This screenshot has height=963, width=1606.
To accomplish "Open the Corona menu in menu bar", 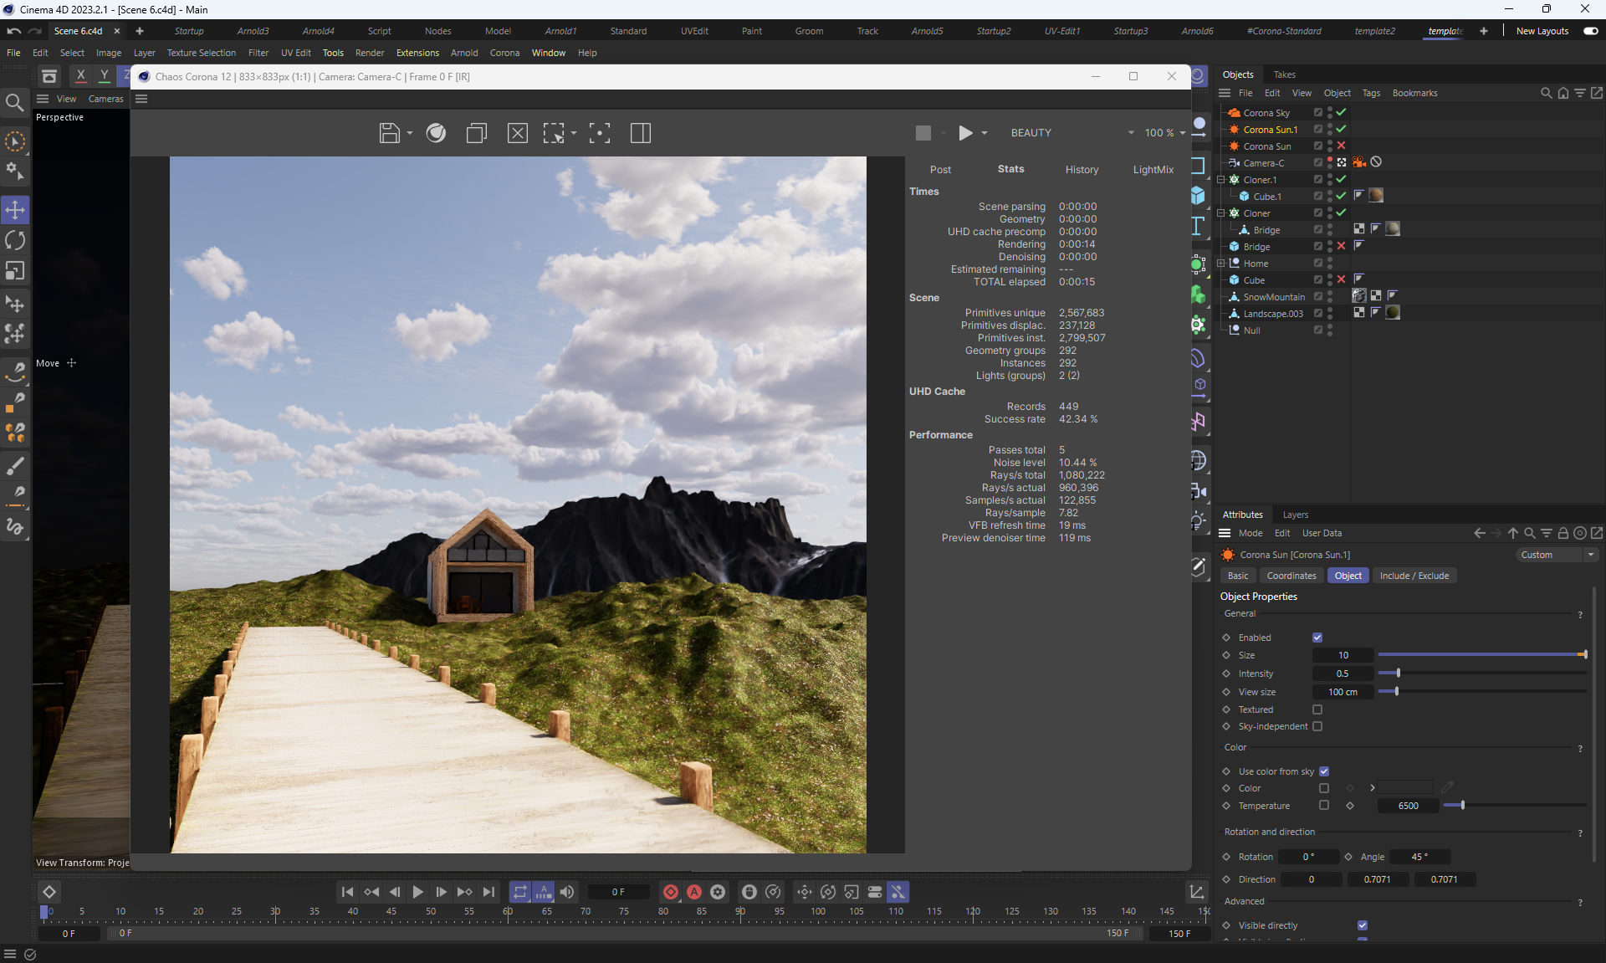I will (x=504, y=53).
